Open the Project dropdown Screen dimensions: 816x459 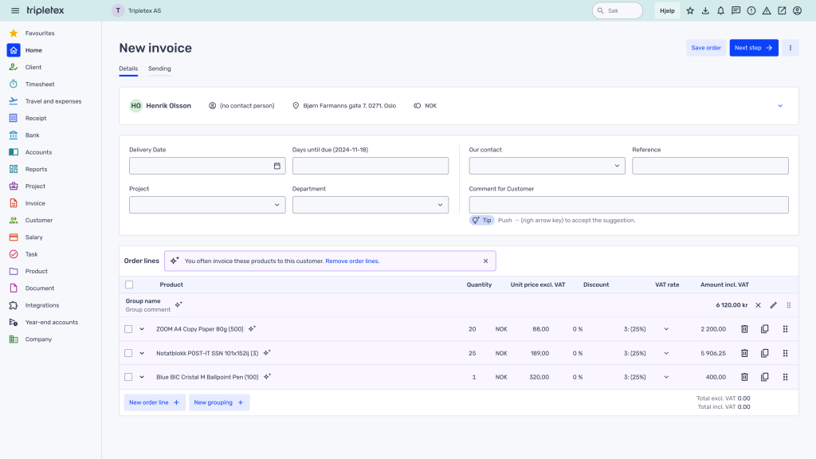[207, 205]
